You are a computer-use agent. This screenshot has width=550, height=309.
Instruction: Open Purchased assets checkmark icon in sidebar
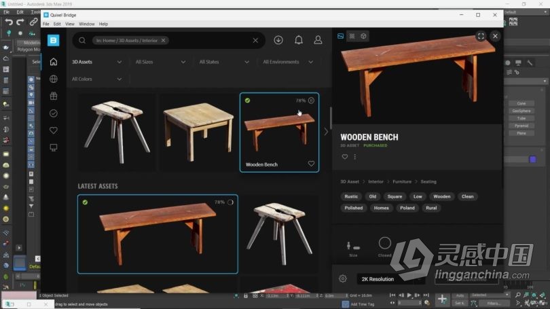point(54,113)
